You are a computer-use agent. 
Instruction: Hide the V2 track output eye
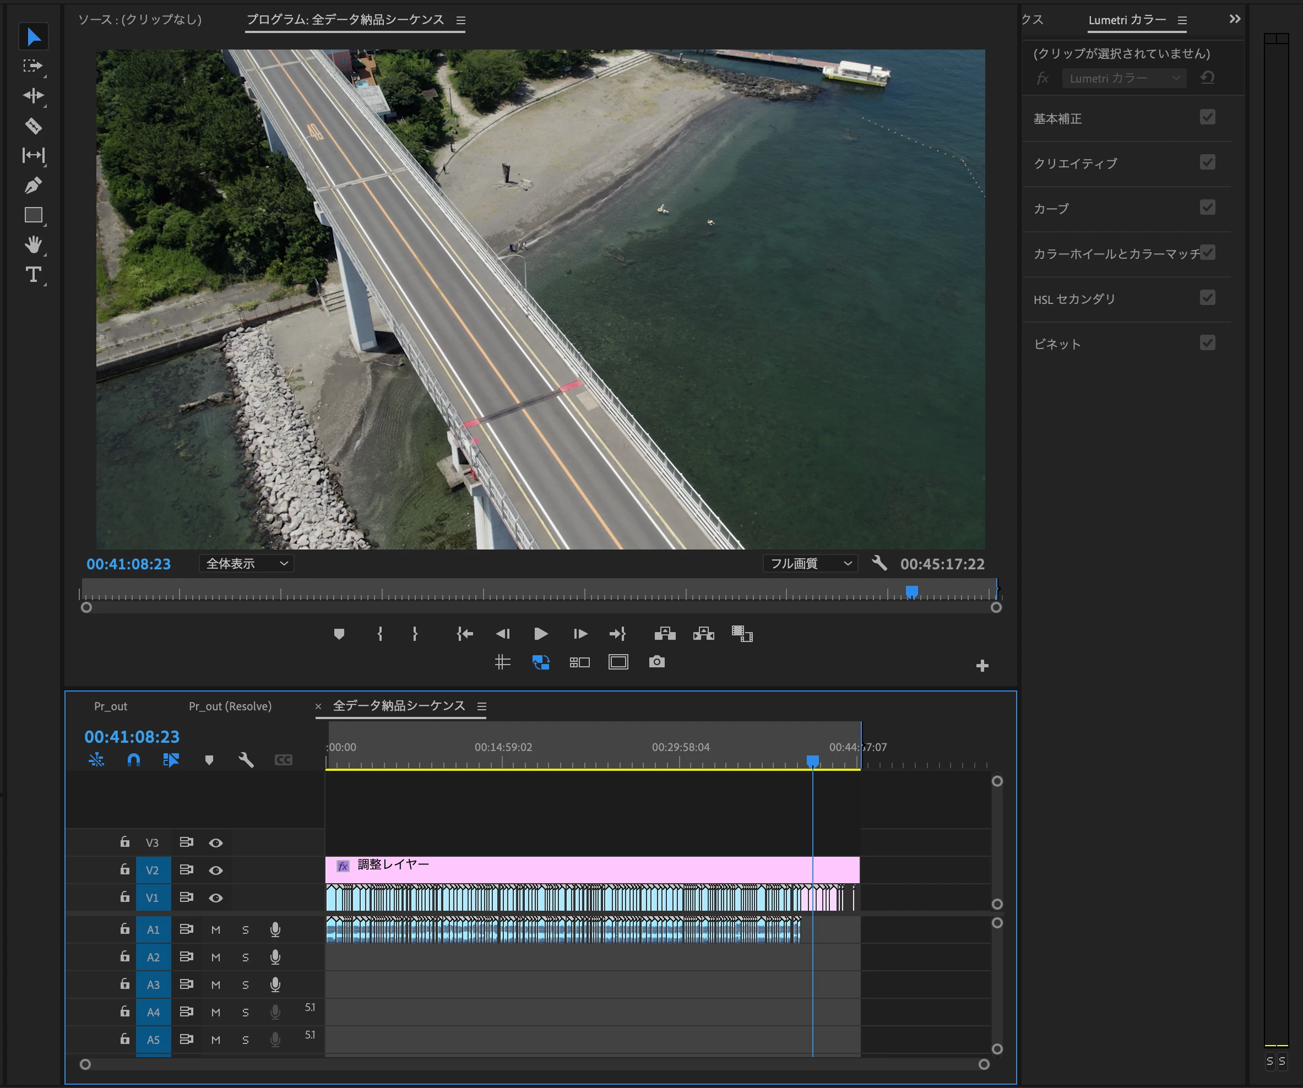215,871
